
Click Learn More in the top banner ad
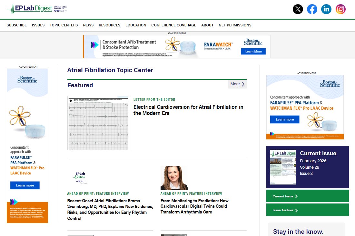[x=253, y=52]
